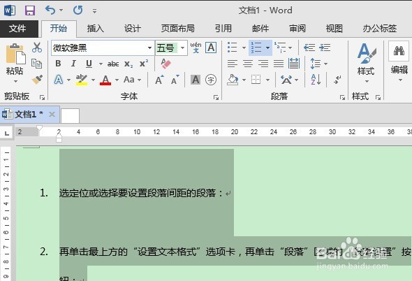The height and width of the screenshot is (281, 412).
Task: Open the font name dropdown arrow
Action: tap(149, 48)
